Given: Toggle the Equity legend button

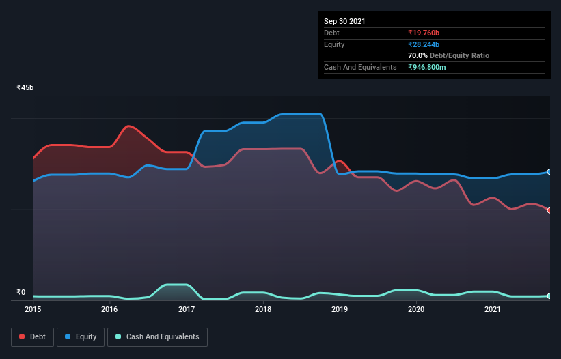Looking at the screenshot, I should tap(81, 337).
